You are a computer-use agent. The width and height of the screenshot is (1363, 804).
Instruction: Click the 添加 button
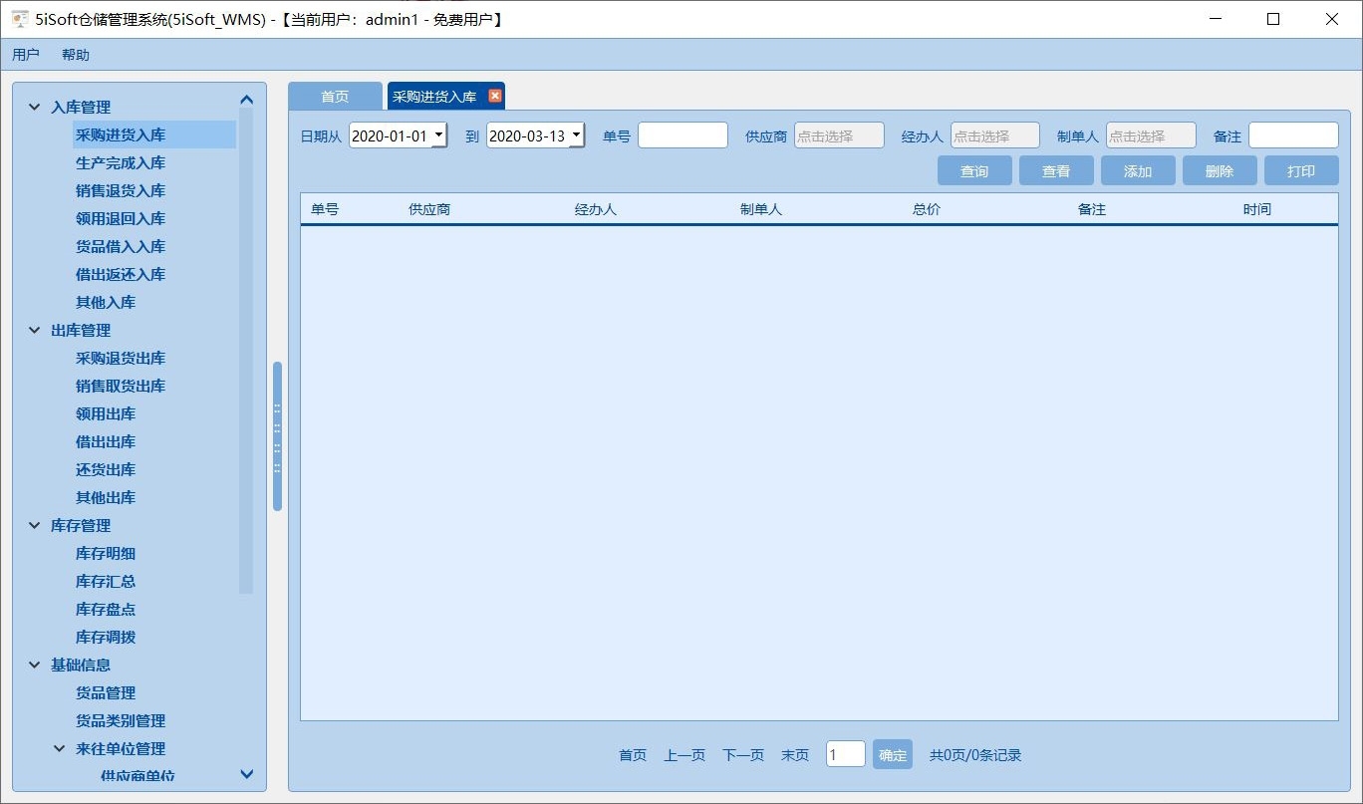[x=1138, y=170]
